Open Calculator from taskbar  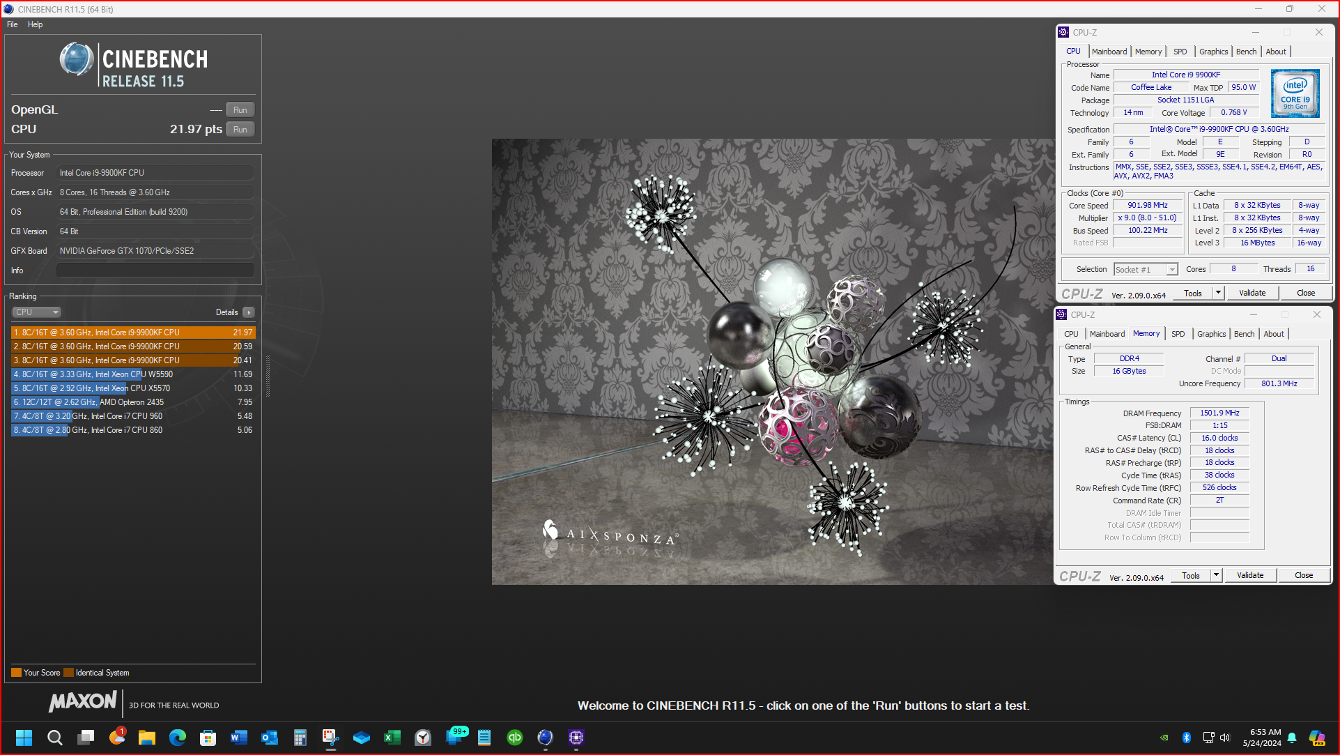click(300, 738)
